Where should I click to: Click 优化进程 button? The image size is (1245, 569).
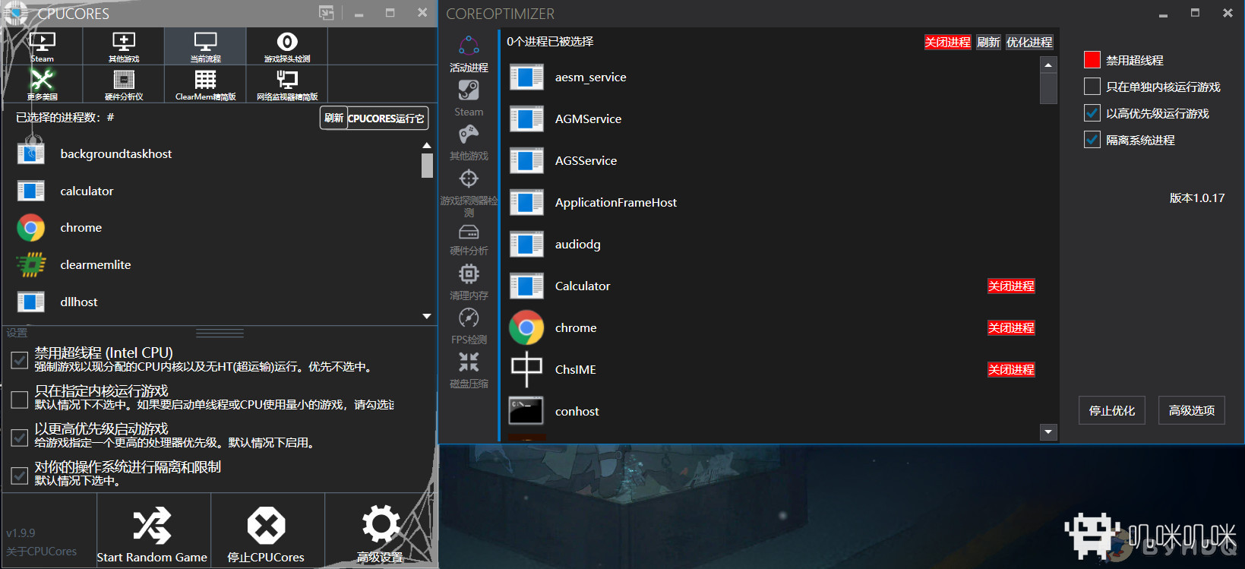[1029, 43]
